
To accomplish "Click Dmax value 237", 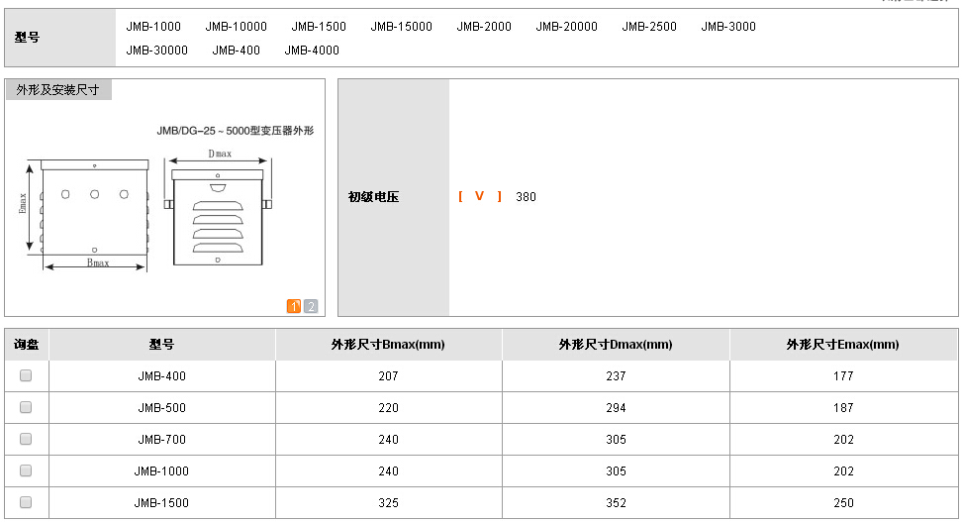I will (616, 375).
